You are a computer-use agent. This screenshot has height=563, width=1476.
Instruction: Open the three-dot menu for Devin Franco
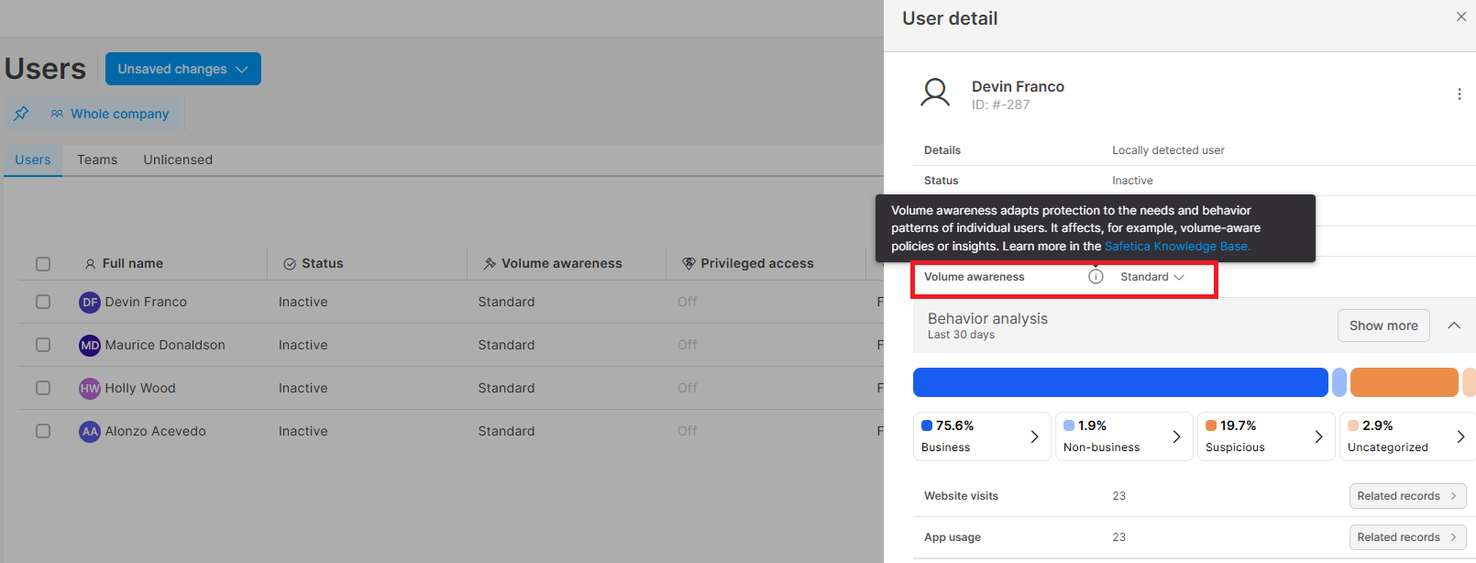pyautogui.click(x=1459, y=94)
